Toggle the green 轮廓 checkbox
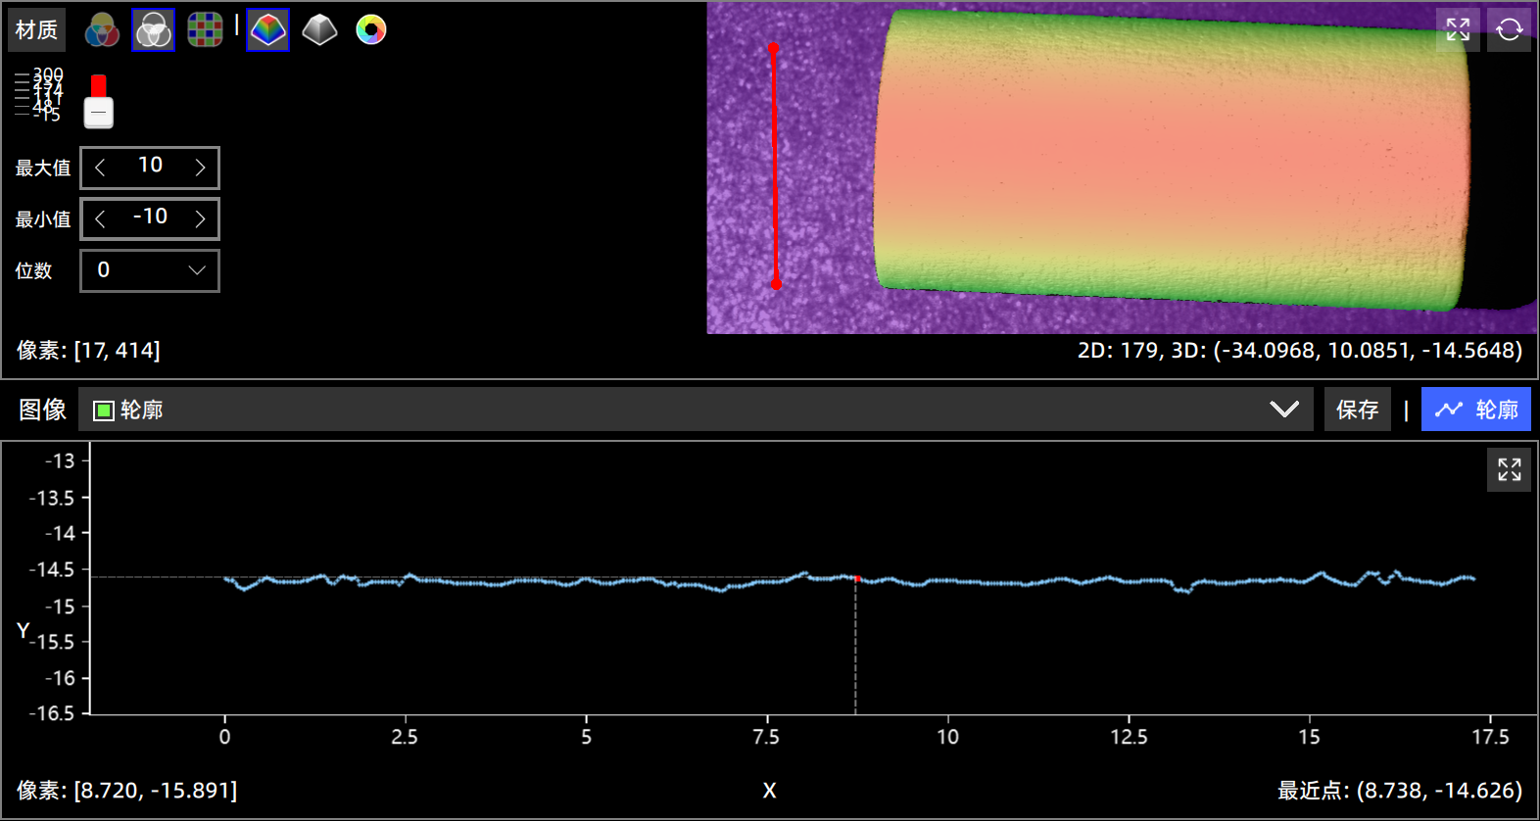The image size is (1540, 821). [x=104, y=410]
